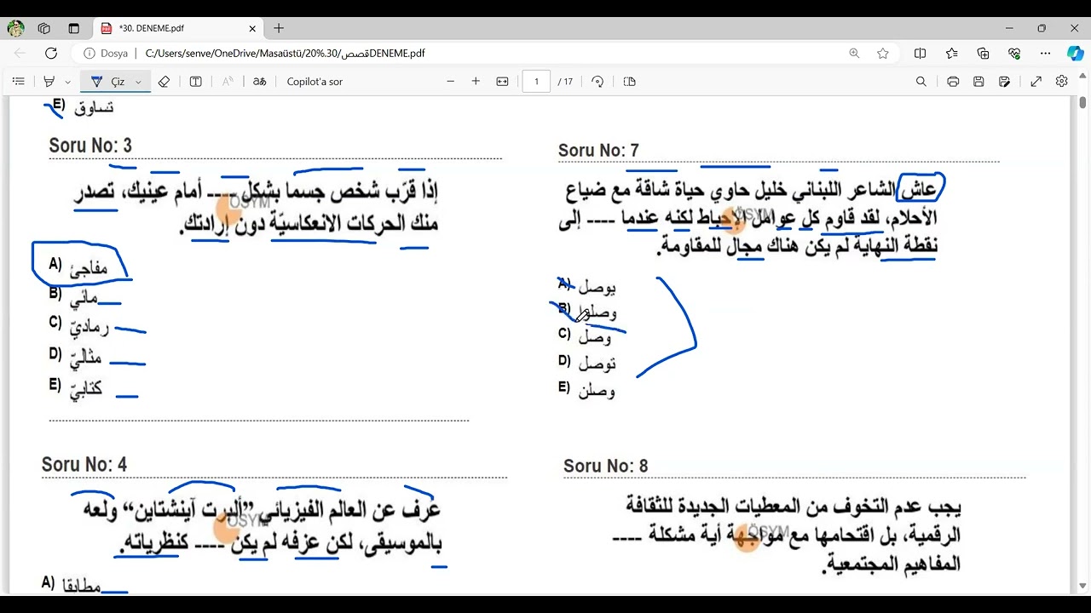Click the total pages '/ 17' label

[565, 82]
